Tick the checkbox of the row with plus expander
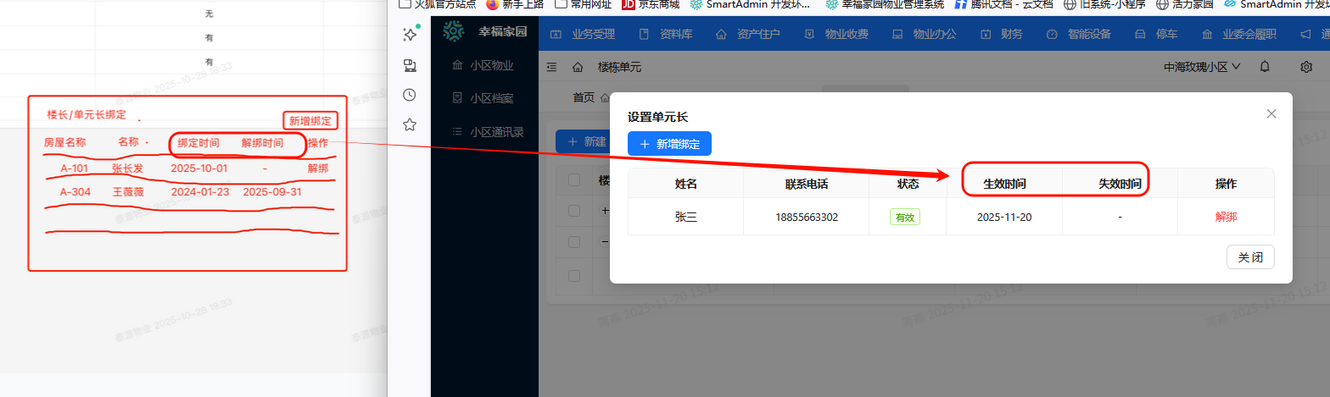The width and height of the screenshot is (1330, 397). point(575,211)
